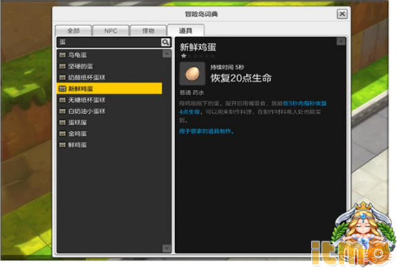Viewport: 397px width, 268px height.
Task: Click the icon beside 金鸡蛋
Action: pos(62,134)
